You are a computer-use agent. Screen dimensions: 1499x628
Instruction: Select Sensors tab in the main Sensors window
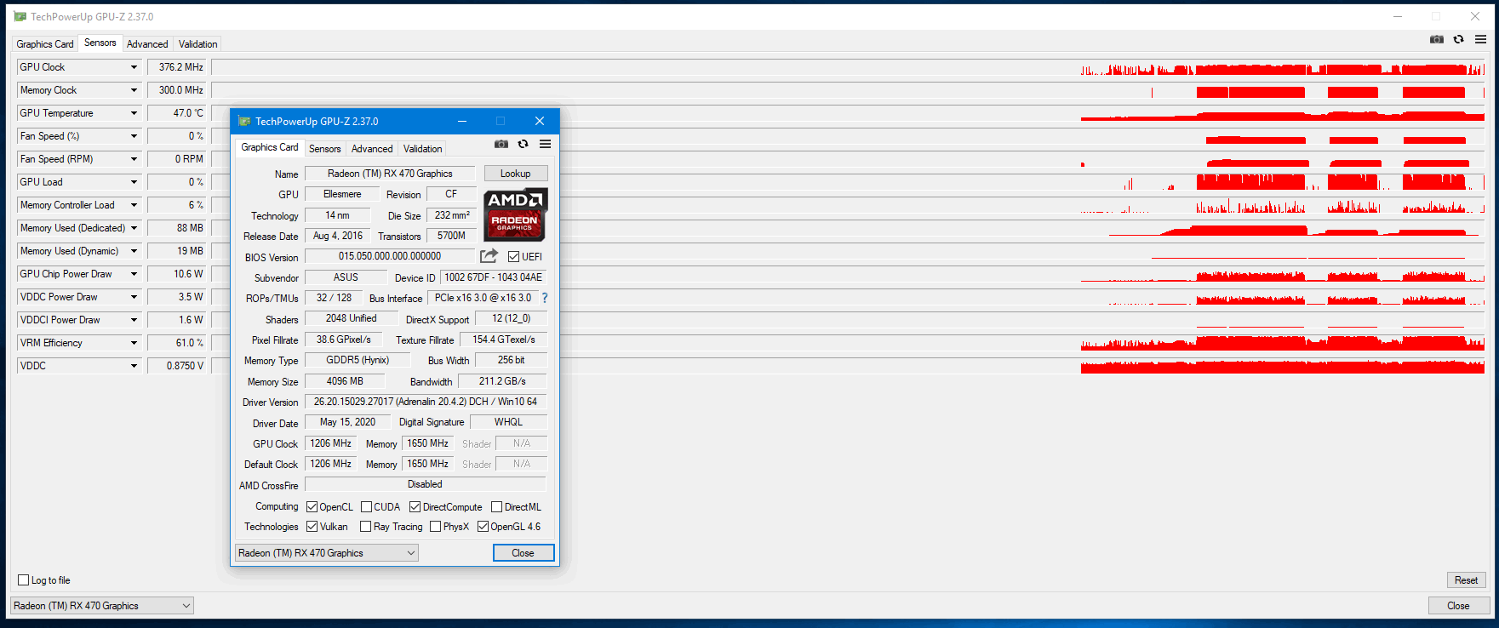[x=100, y=43]
